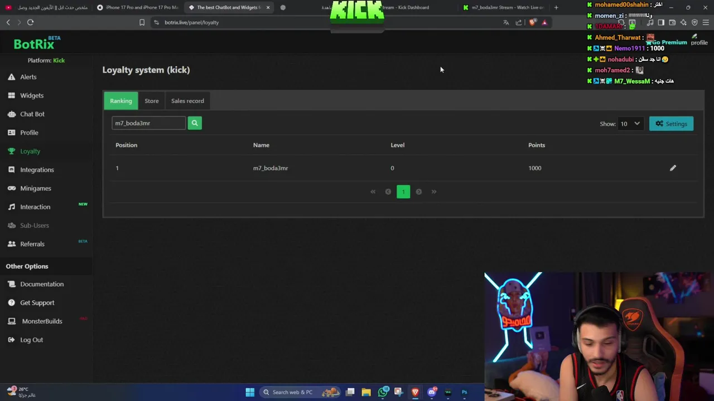Open a new browser tab

click(x=556, y=7)
